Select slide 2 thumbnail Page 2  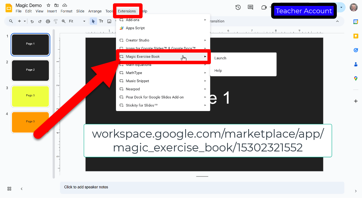30,71
